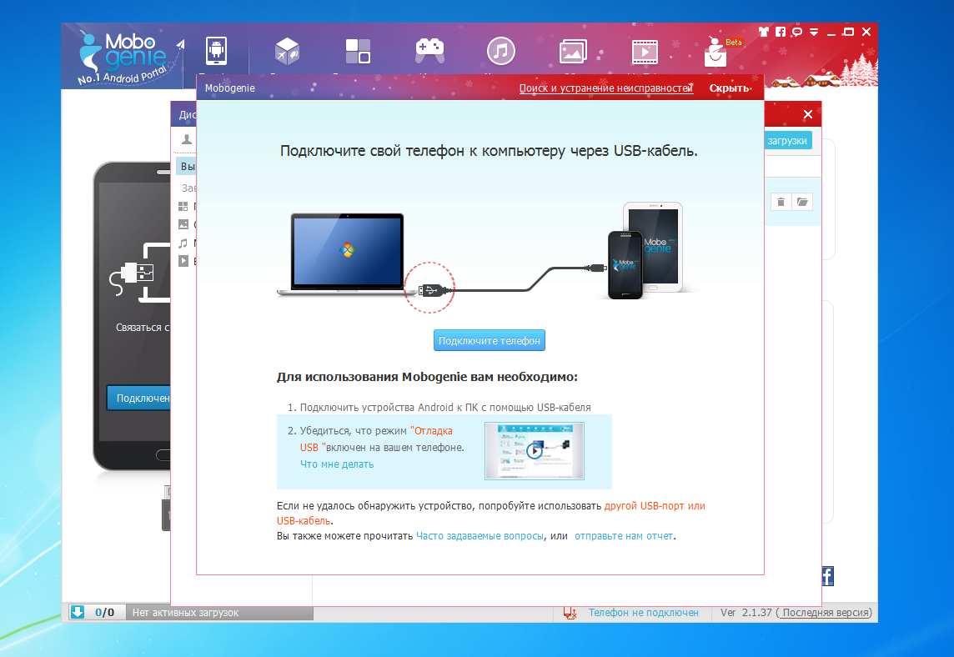Click the downloads arrow icon in status bar
The height and width of the screenshot is (657, 954).
[x=78, y=612]
